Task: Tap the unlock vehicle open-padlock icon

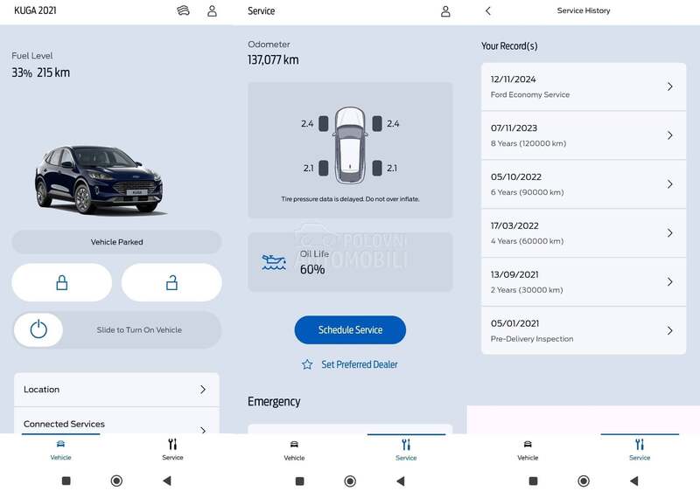Action: pyautogui.click(x=171, y=282)
